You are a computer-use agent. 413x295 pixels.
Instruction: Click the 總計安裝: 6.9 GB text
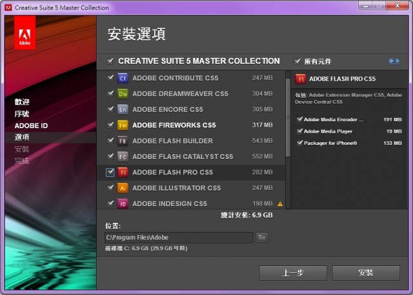[x=247, y=215]
